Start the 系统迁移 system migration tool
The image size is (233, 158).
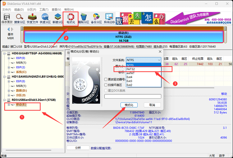click(109, 19)
